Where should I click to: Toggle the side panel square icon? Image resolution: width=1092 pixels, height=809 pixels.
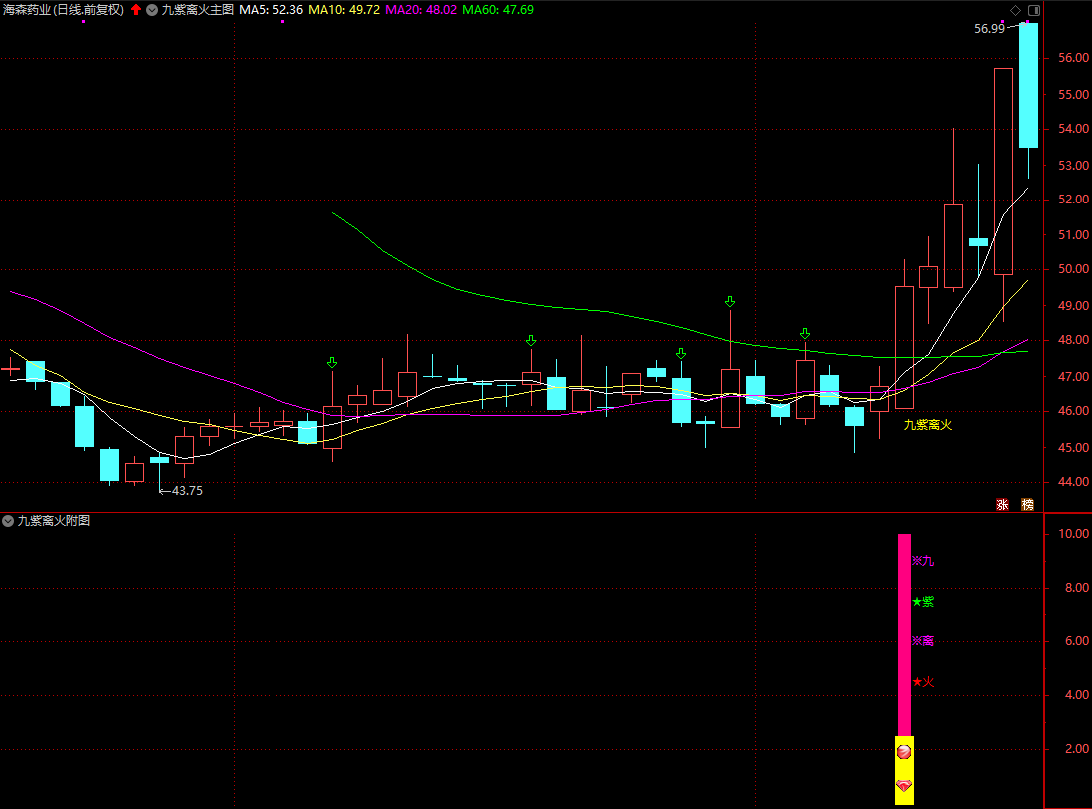[x=1034, y=10]
